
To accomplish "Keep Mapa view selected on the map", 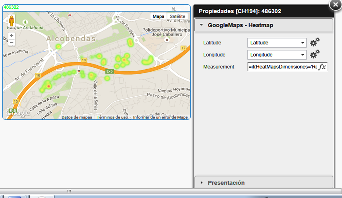I will pos(158,16).
